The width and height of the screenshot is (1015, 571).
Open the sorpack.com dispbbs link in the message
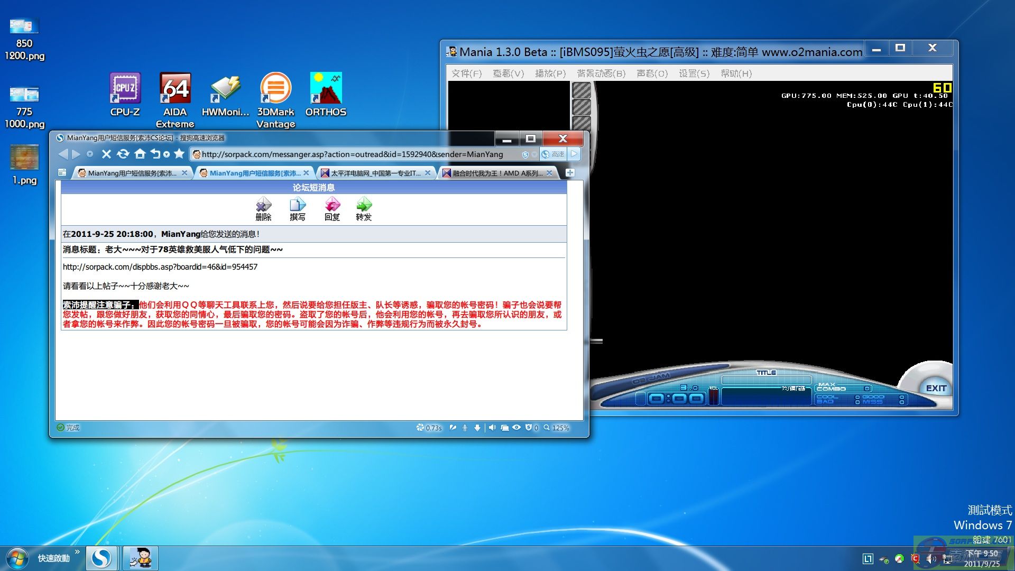coord(160,267)
